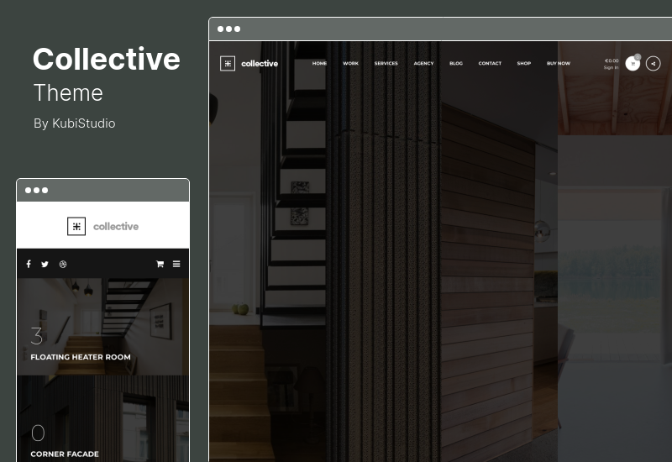The width and height of the screenshot is (672, 462).
Task: Open the hamburger menu in mobile preview
Action: (x=176, y=264)
